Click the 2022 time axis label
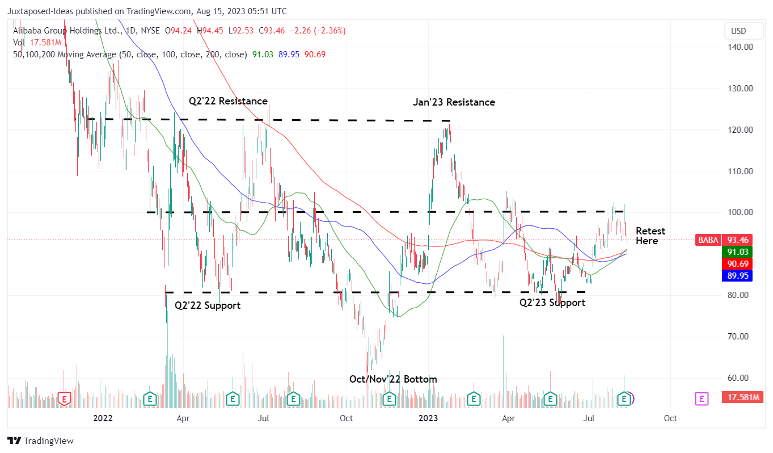The height and width of the screenshot is (453, 773). [103, 418]
